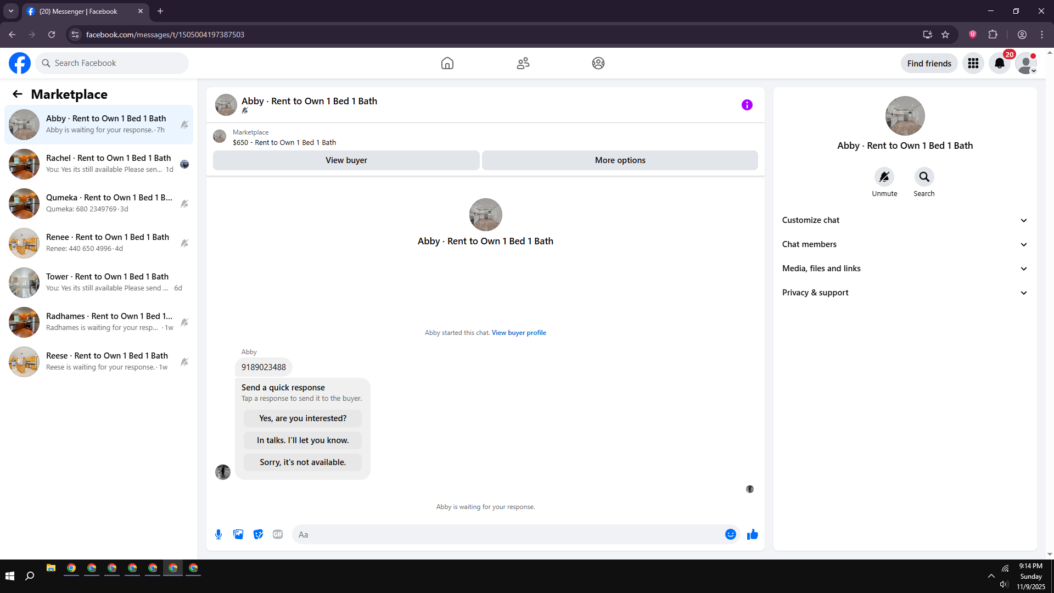This screenshot has width=1054, height=593.
Task: Toggle mute icon on Reese's conversation row
Action: click(184, 362)
